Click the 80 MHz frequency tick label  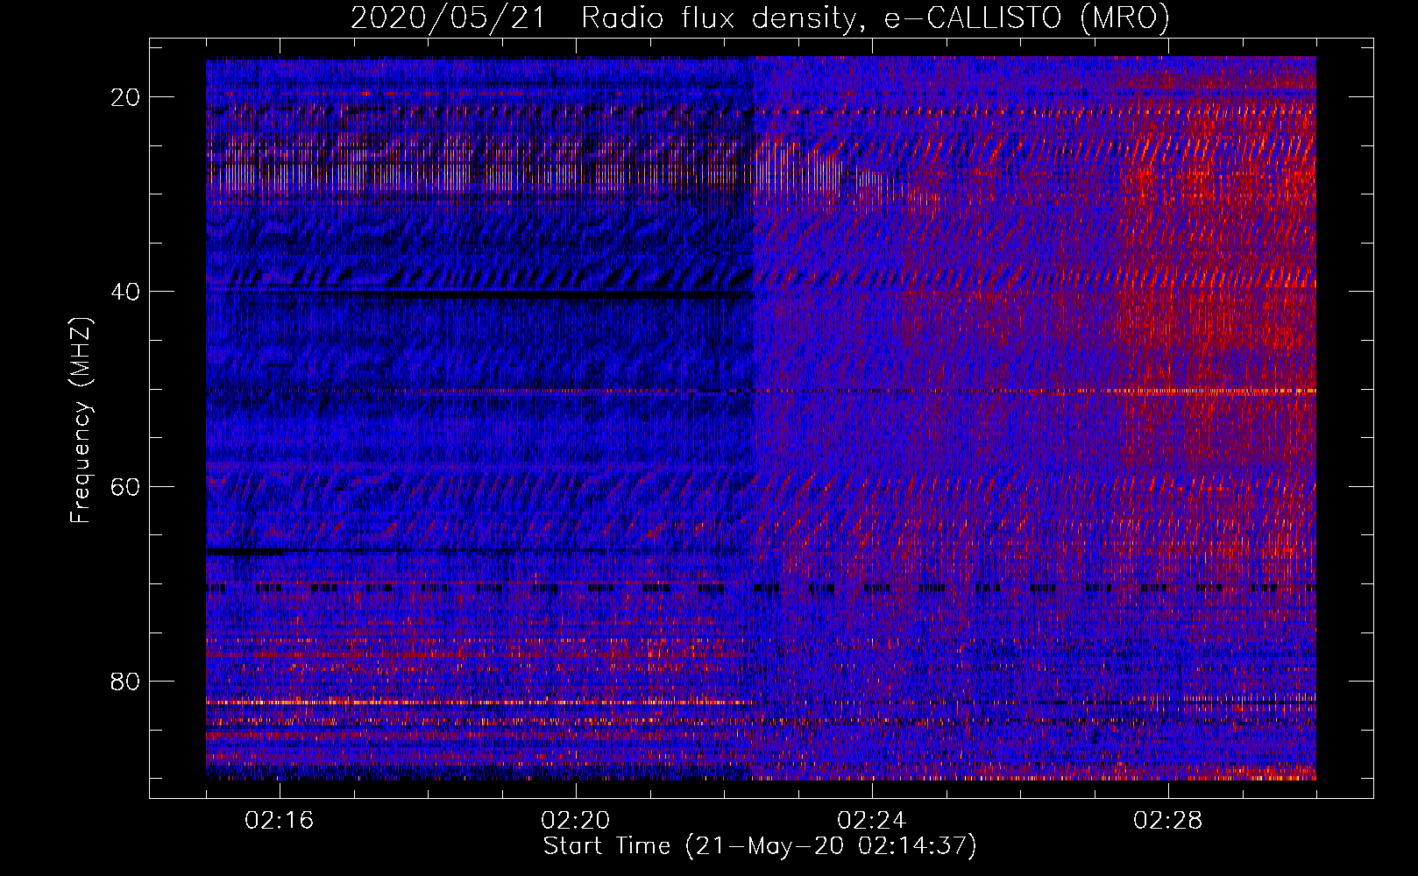pyautogui.click(x=125, y=681)
